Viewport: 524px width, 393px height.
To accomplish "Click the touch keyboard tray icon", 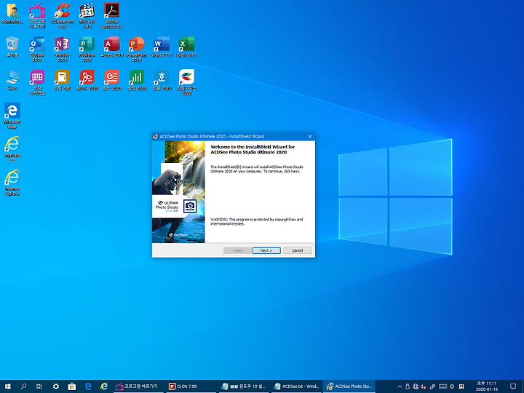I will 442,386.
